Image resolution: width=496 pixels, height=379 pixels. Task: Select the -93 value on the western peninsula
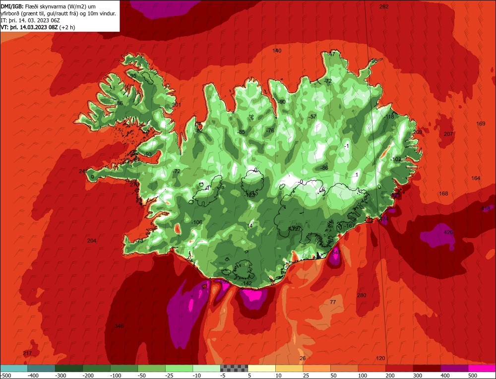(147, 154)
